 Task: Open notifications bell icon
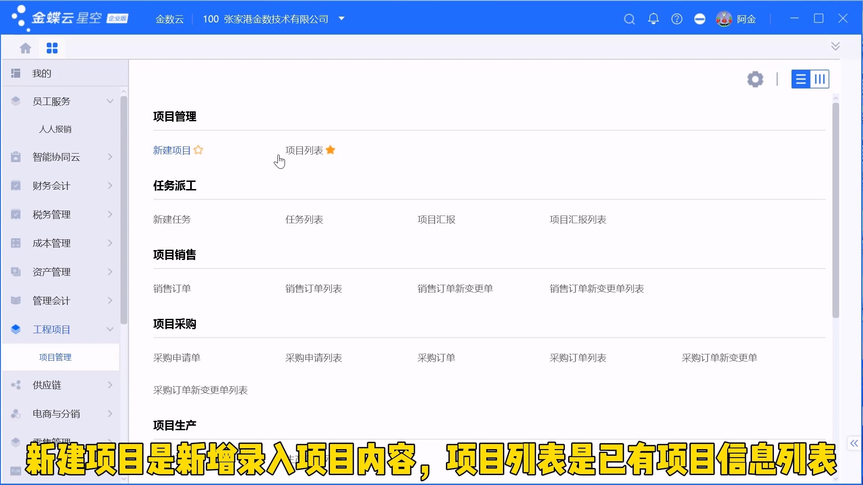point(654,19)
